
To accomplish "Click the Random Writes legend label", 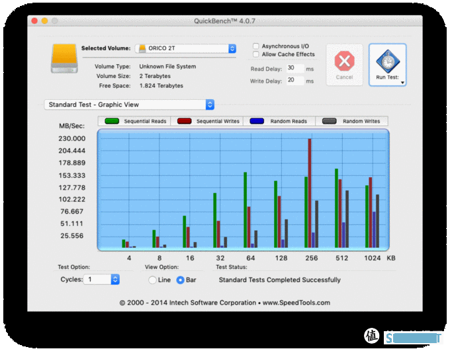I will click(x=361, y=122).
